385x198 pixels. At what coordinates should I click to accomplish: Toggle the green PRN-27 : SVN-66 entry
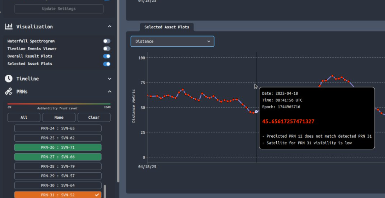pyautogui.click(x=58, y=157)
